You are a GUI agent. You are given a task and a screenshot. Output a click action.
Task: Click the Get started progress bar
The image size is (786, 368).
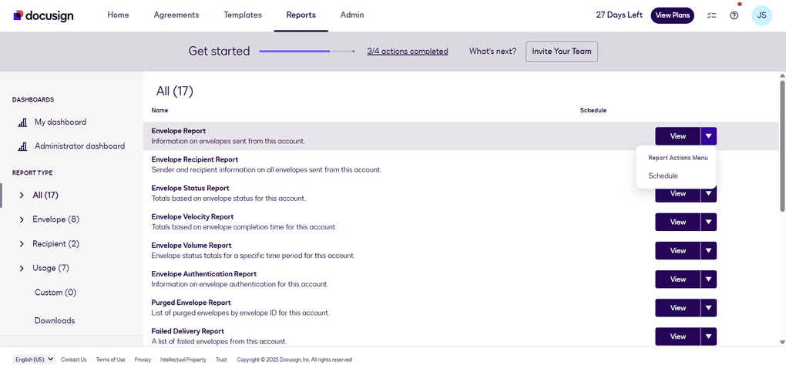pos(307,52)
